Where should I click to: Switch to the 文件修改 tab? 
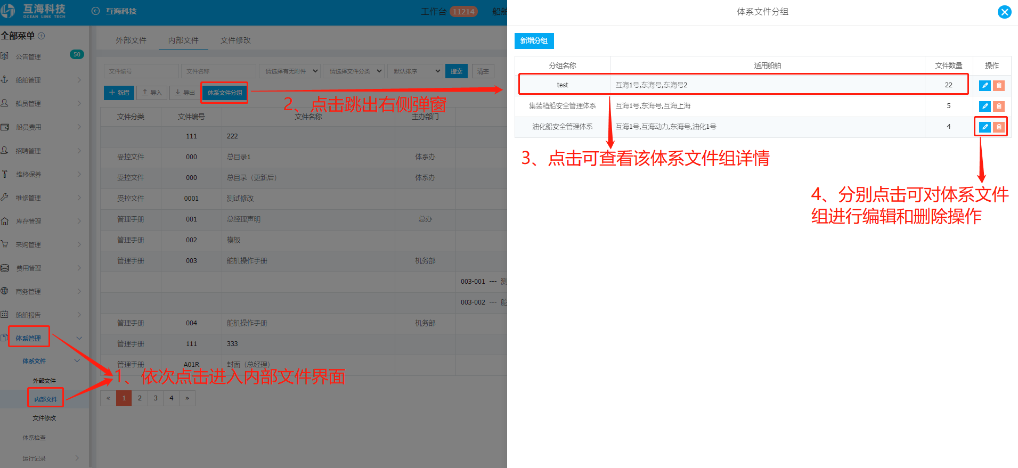(x=235, y=40)
